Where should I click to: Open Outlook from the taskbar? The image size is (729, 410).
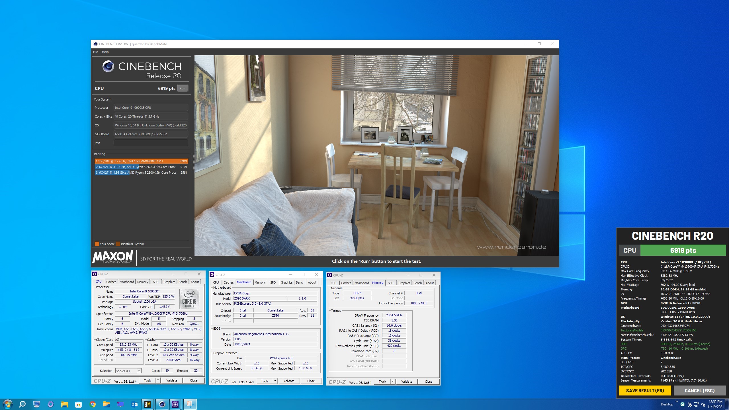coord(134,404)
